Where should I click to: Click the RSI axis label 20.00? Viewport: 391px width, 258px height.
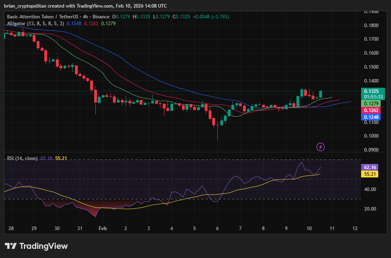point(370,209)
